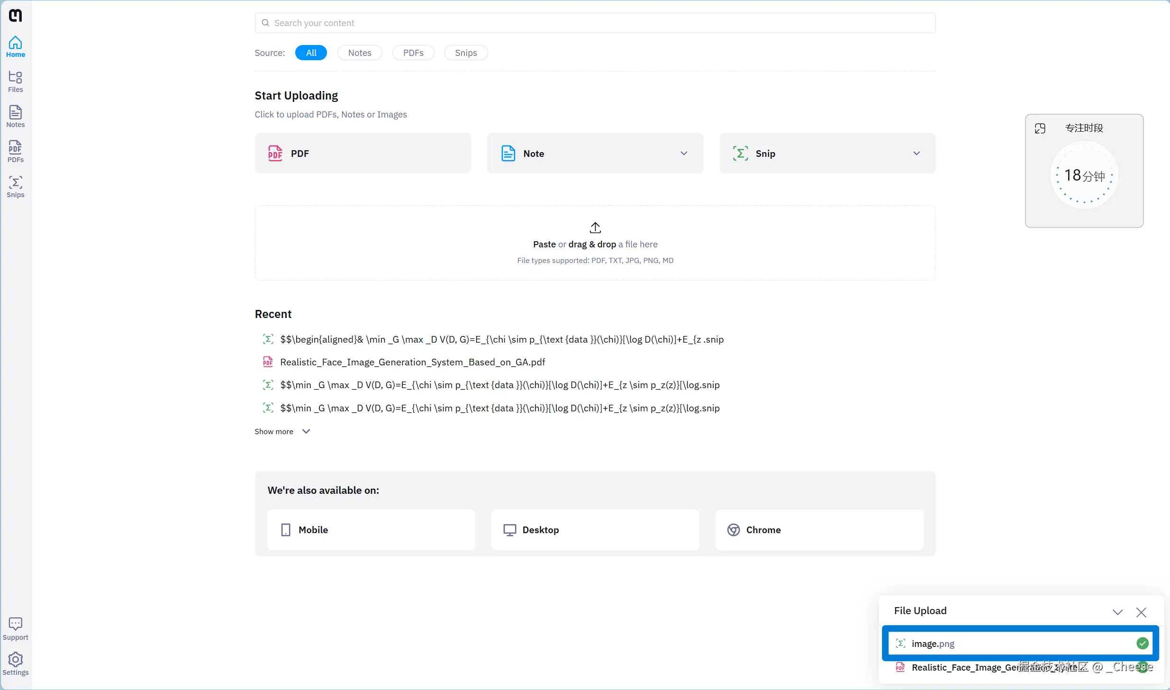Open the Files section in sidebar
Image resolution: width=1170 pixels, height=690 pixels.
15,82
